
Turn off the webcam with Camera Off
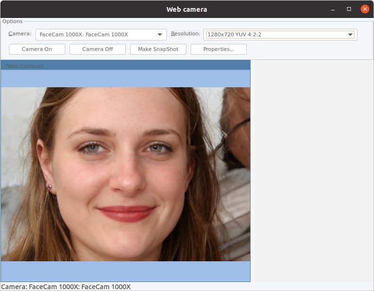coord(97,49)
